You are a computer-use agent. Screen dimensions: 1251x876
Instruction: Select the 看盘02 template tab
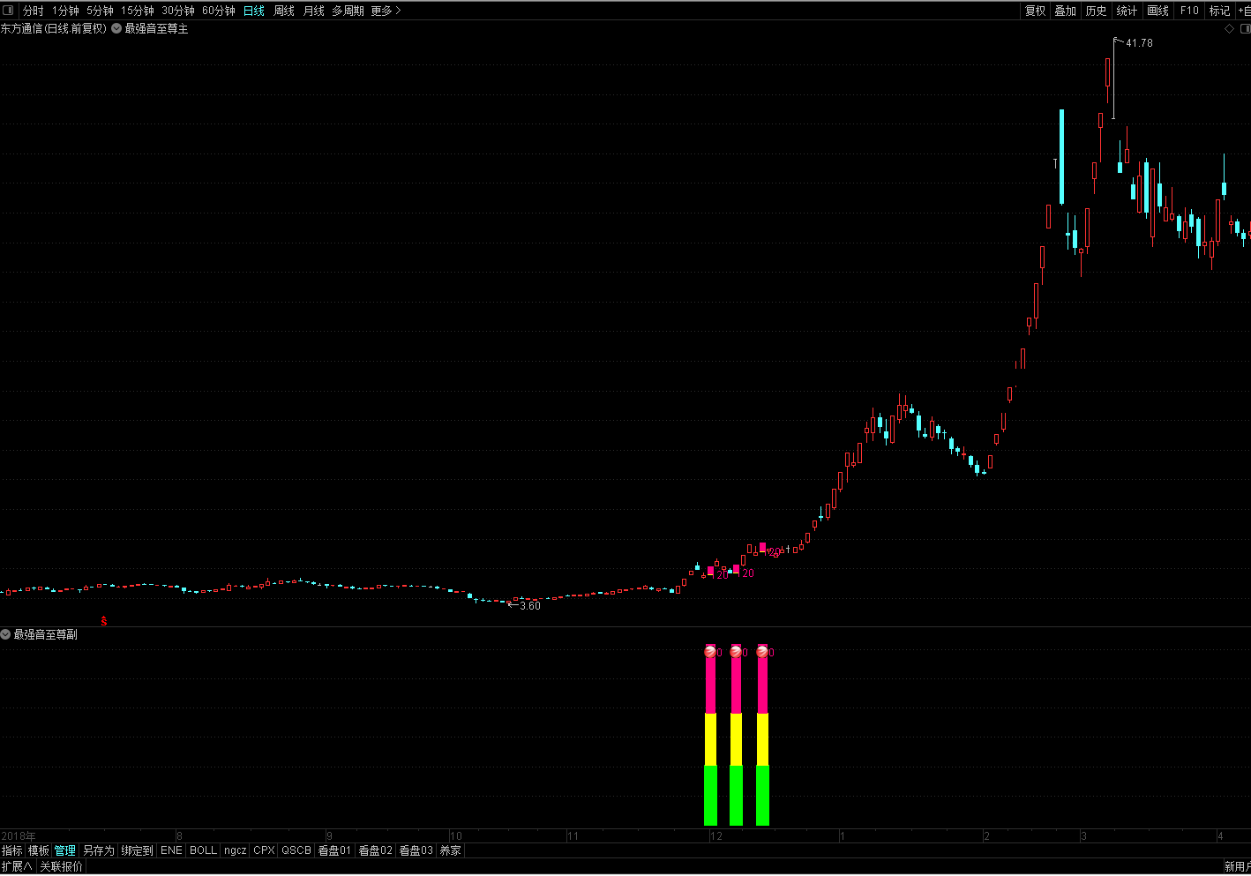point(375,850)
